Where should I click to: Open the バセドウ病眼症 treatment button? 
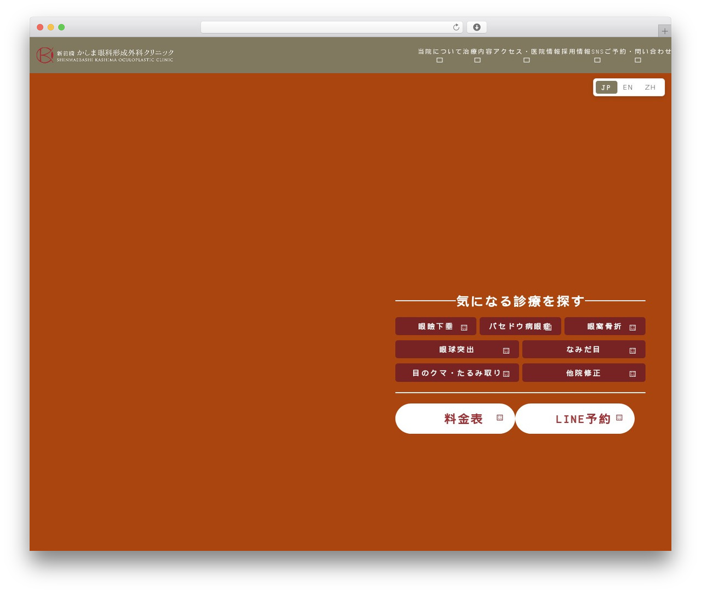point(520,326)
